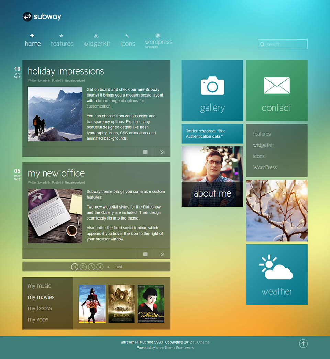Switch to the my music tab
Image resolution: width=330 pixels, height=359 pixels.
39,286
